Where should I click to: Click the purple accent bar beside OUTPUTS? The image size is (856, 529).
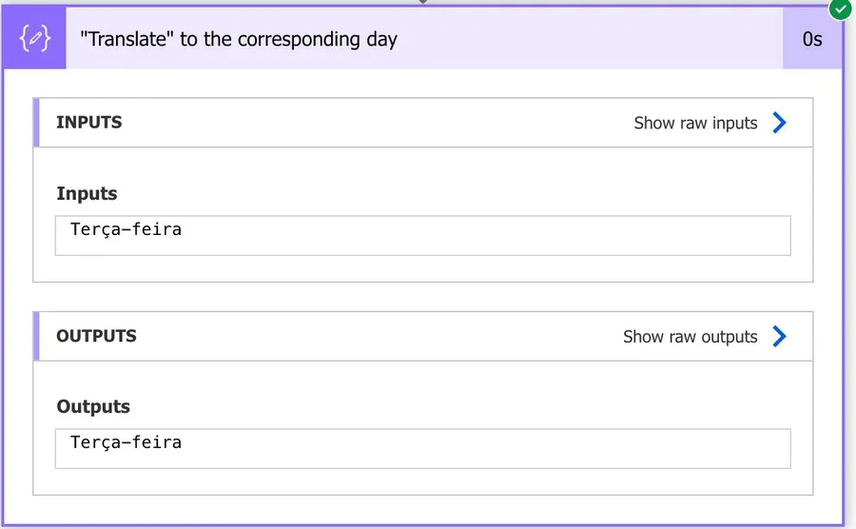coord(36,336)
